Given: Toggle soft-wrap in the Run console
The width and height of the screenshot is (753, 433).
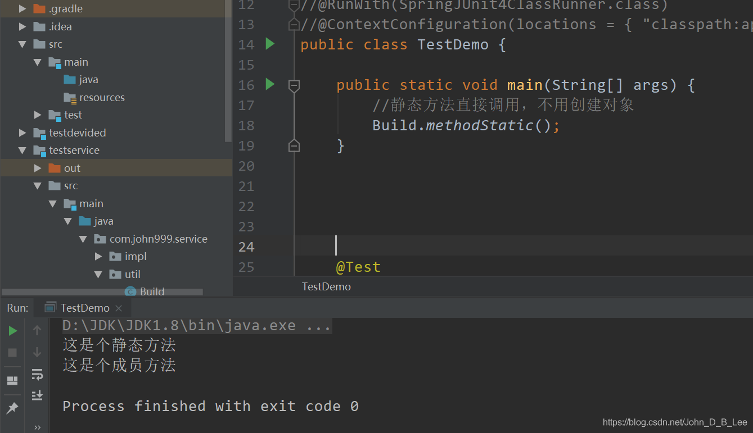Looking at the screenshot, I should pos(37,374).
